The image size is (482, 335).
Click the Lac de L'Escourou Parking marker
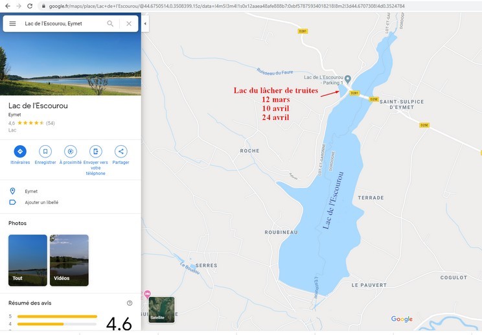click(348, 79)
